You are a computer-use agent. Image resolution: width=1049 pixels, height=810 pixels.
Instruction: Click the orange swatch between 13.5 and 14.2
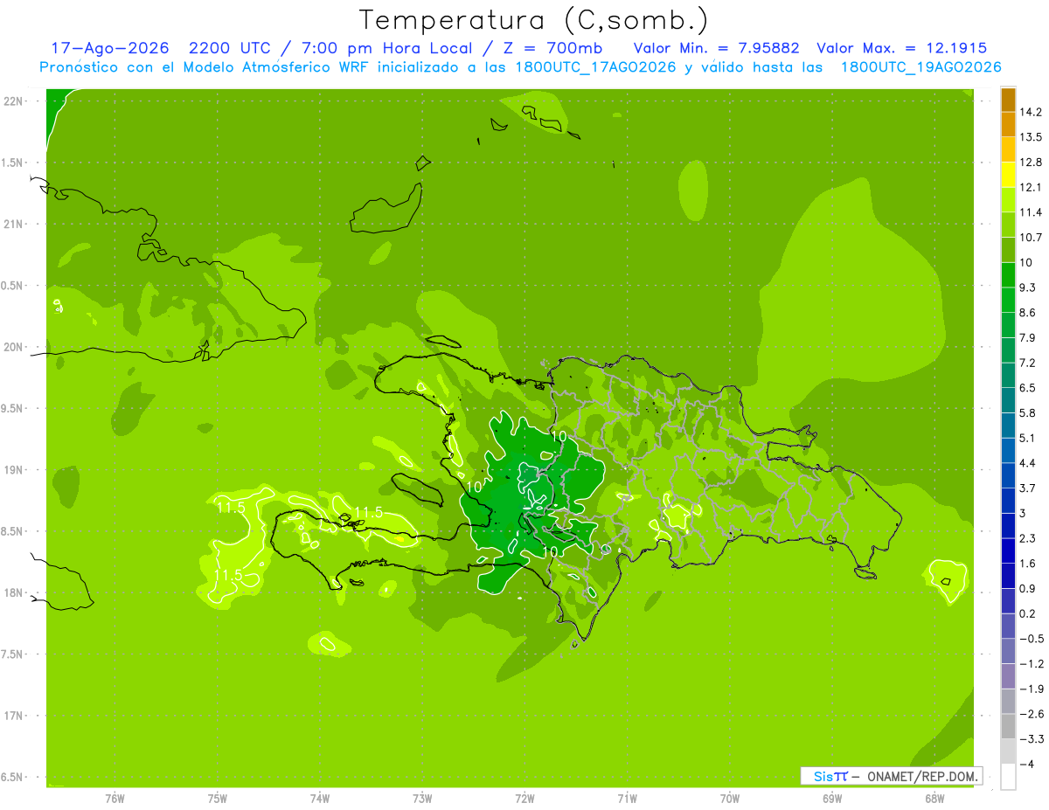[x=1008, y=125]
